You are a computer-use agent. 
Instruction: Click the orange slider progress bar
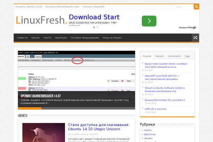coord(29,108)
